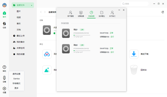
Task: Select 文档 in the file tree
Action: 19,30
